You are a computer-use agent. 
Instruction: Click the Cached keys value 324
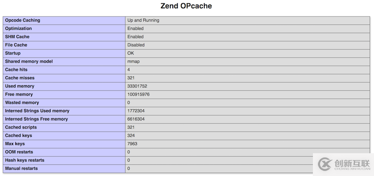coord(131,135)
